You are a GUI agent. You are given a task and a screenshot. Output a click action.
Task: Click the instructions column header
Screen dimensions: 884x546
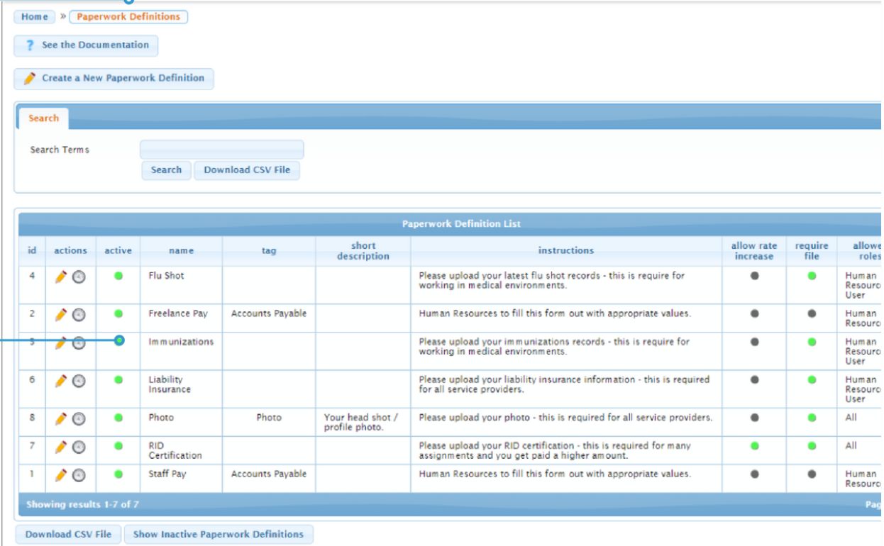tap(566, 251)
